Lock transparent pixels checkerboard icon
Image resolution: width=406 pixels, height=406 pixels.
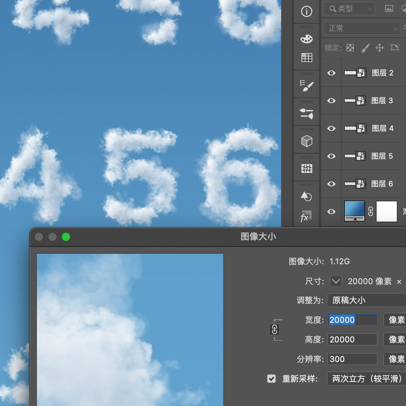(350, 48)
